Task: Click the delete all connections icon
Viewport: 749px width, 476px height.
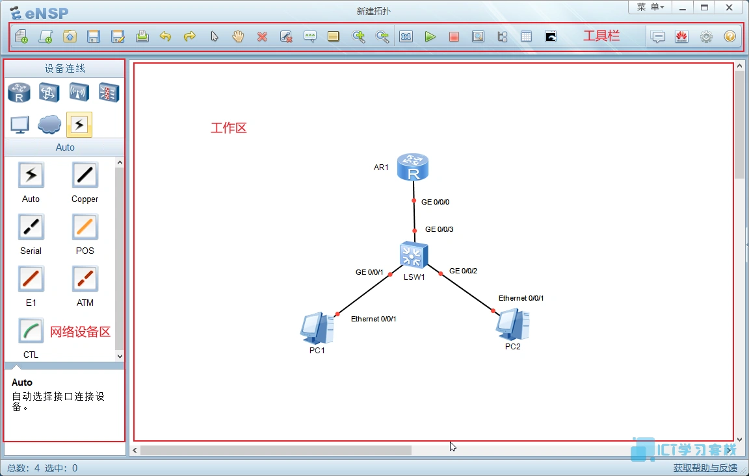Action: (286, 37)
